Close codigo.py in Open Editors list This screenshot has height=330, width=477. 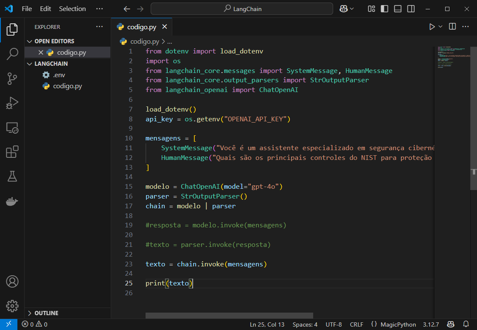41,53
